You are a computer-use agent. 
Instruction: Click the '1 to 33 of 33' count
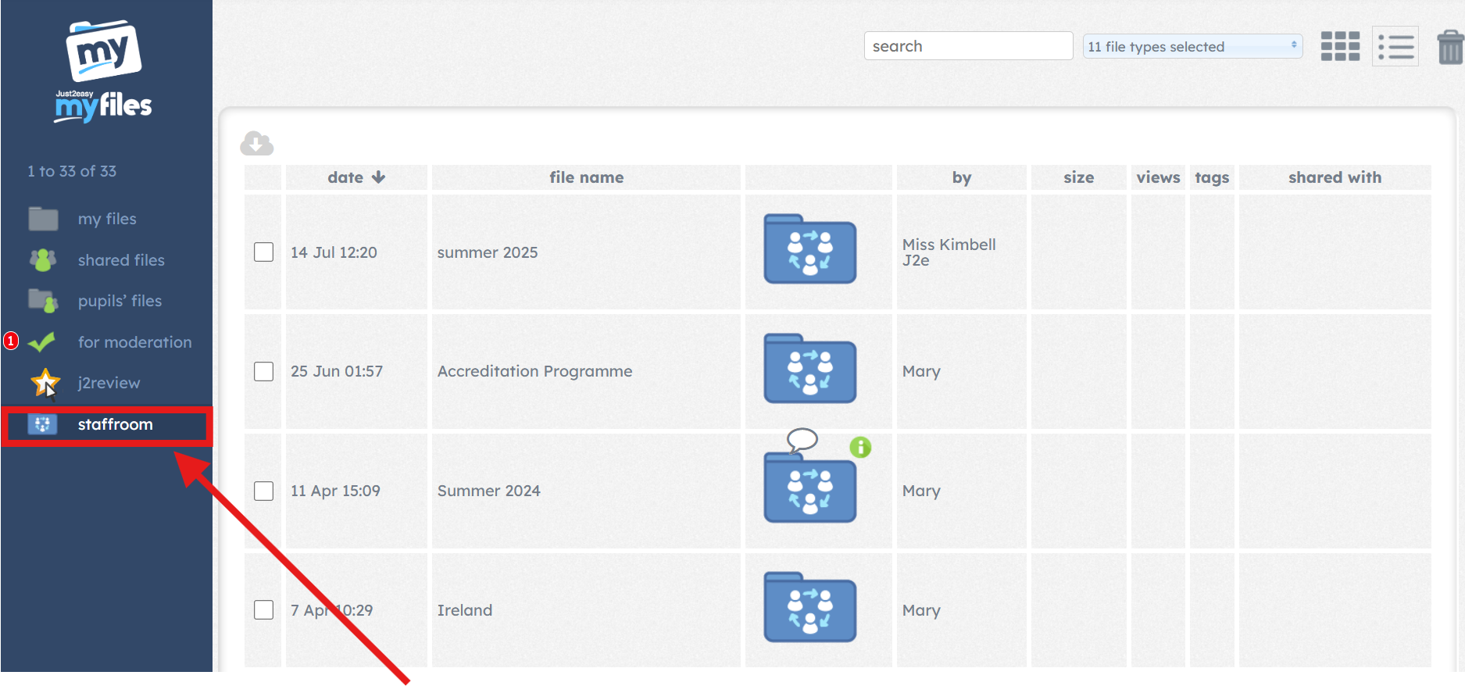click(72, 171)
